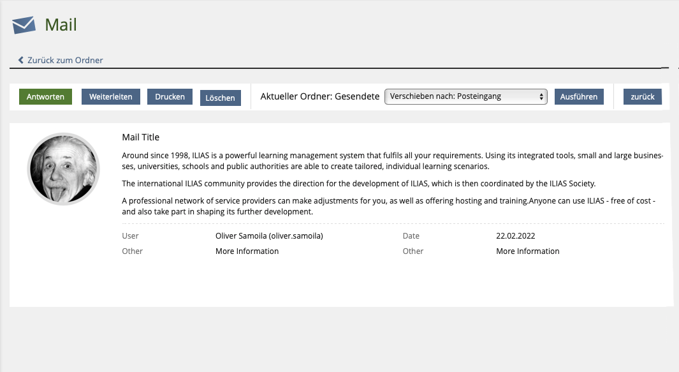
Task: Click More Information below the date value
Action: click(527, 251)
